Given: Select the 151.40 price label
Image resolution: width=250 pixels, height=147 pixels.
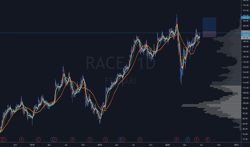Looking at the screenshot, I should [245, 38].
